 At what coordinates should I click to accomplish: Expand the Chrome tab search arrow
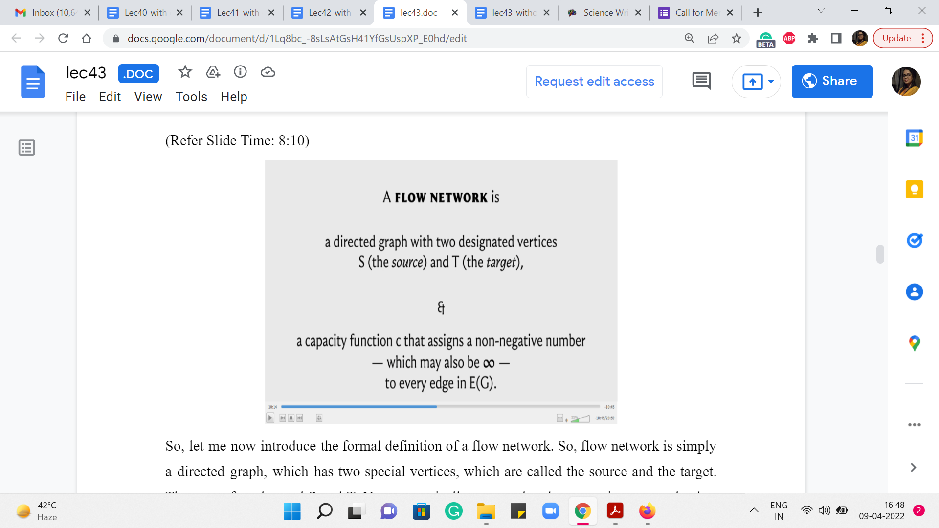point(821,11)
